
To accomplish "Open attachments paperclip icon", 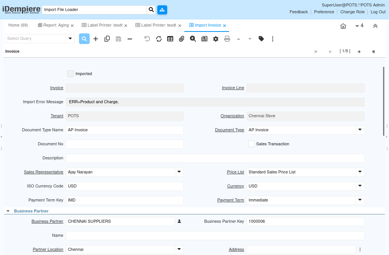I will [182, 39].
